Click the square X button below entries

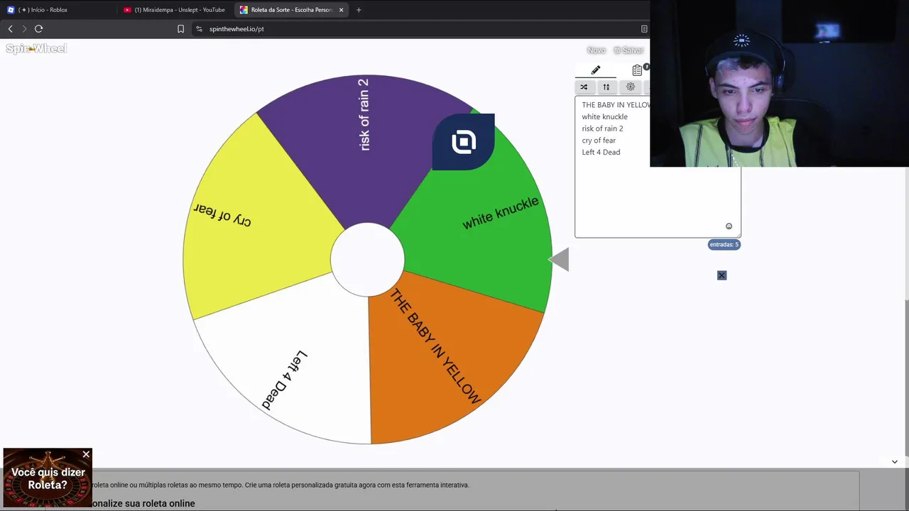coord(722,275)
